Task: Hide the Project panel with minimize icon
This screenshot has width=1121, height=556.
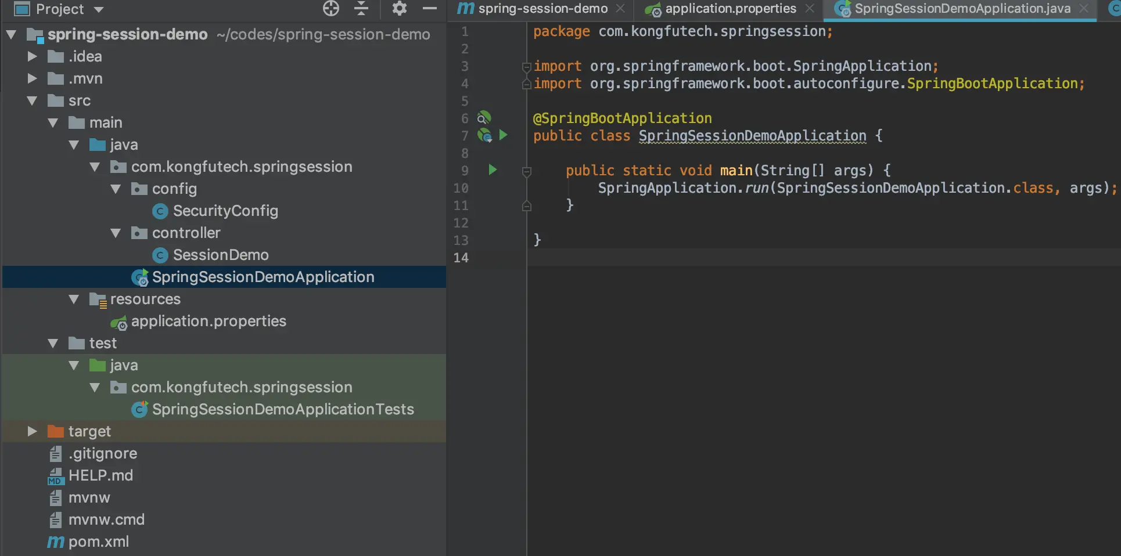Action: click(430, 8)
